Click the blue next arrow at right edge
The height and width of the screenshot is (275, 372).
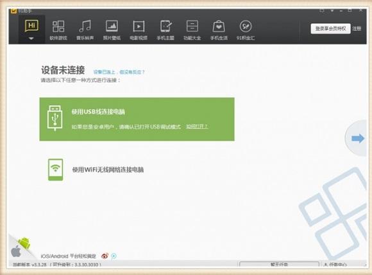[x=358, y=138]
